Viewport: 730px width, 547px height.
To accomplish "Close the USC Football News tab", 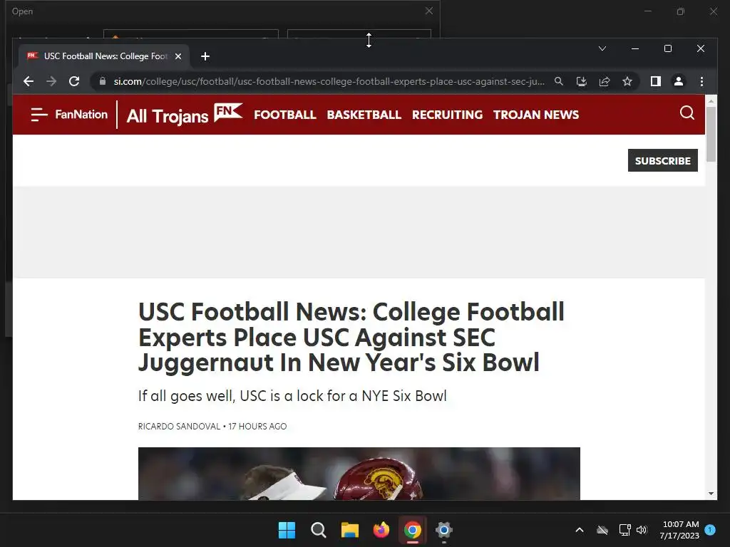I will [178, 56].
